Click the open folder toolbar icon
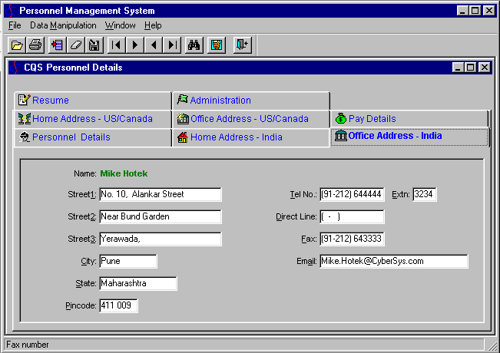This screenshot has width=500, height=353. click(x=16, y=45)
